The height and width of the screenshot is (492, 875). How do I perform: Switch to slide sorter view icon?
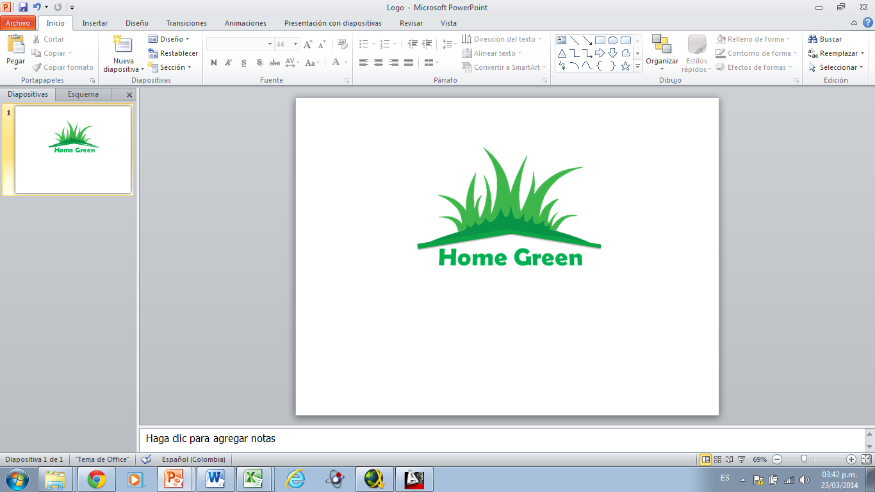click(718, 459)
